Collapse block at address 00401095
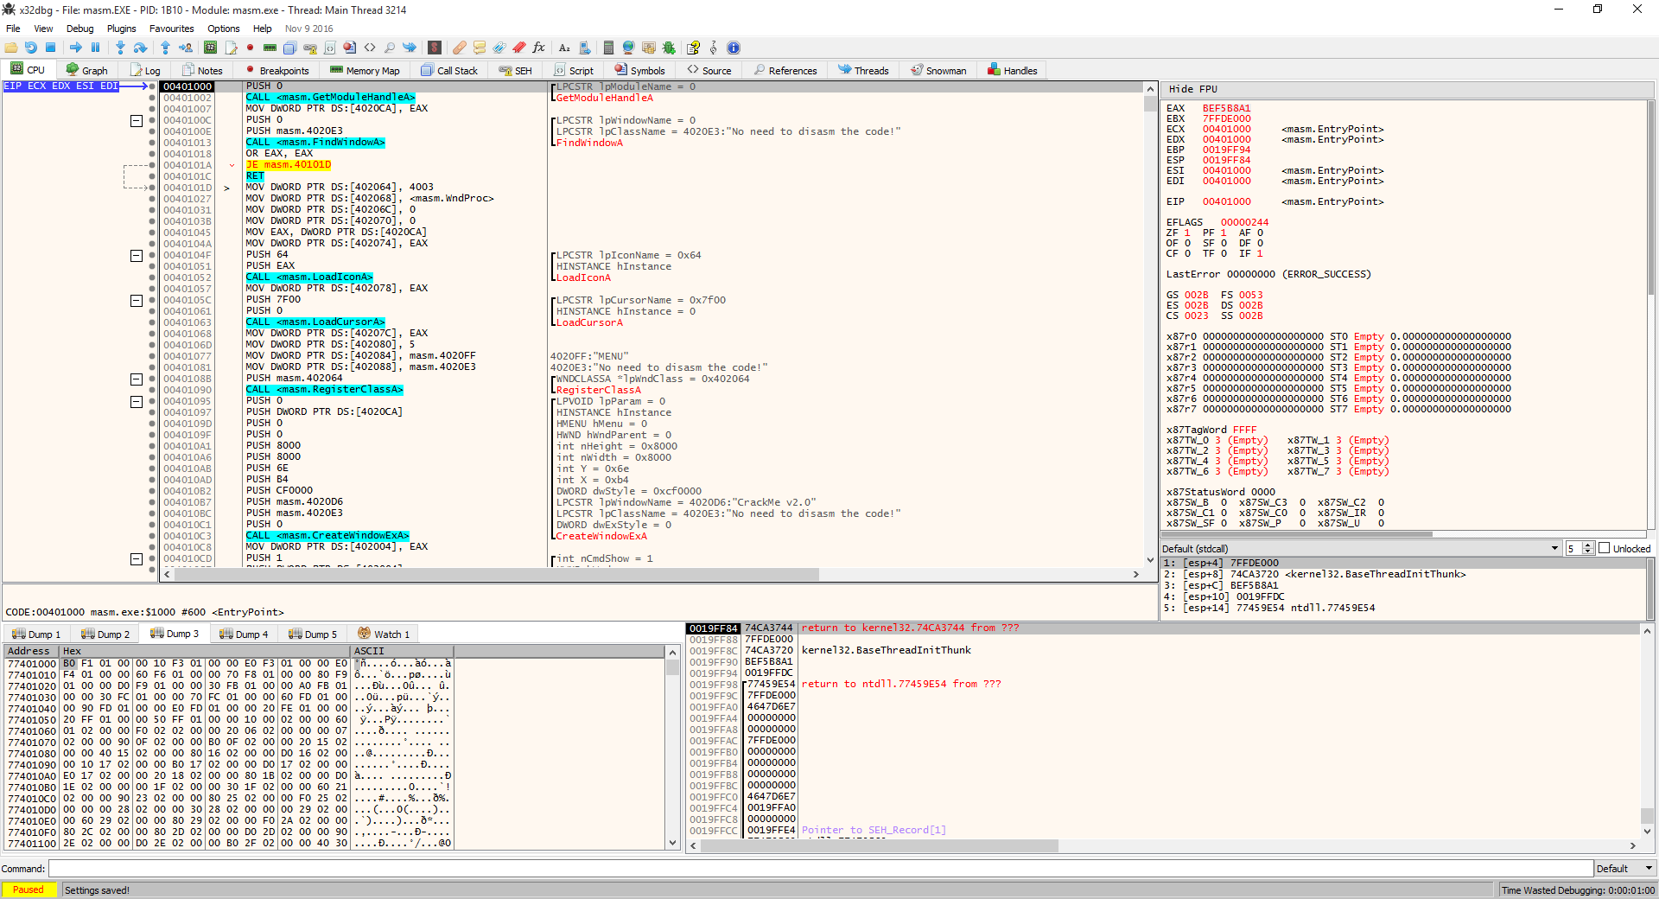 pyautogui.click(x=137, y=402)
